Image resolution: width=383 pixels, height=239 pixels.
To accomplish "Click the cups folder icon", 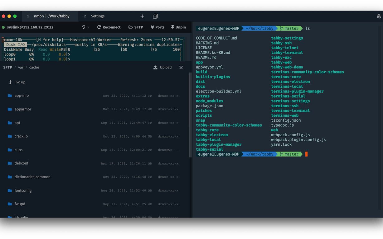I will pyautogui.click(x=10, y=150).
